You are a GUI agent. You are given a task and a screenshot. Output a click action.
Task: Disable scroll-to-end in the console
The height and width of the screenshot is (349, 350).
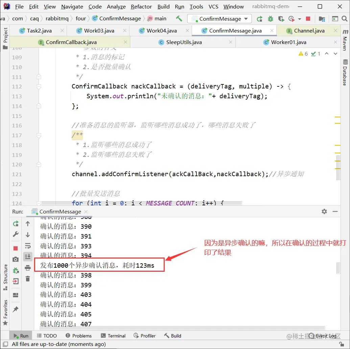28,256
